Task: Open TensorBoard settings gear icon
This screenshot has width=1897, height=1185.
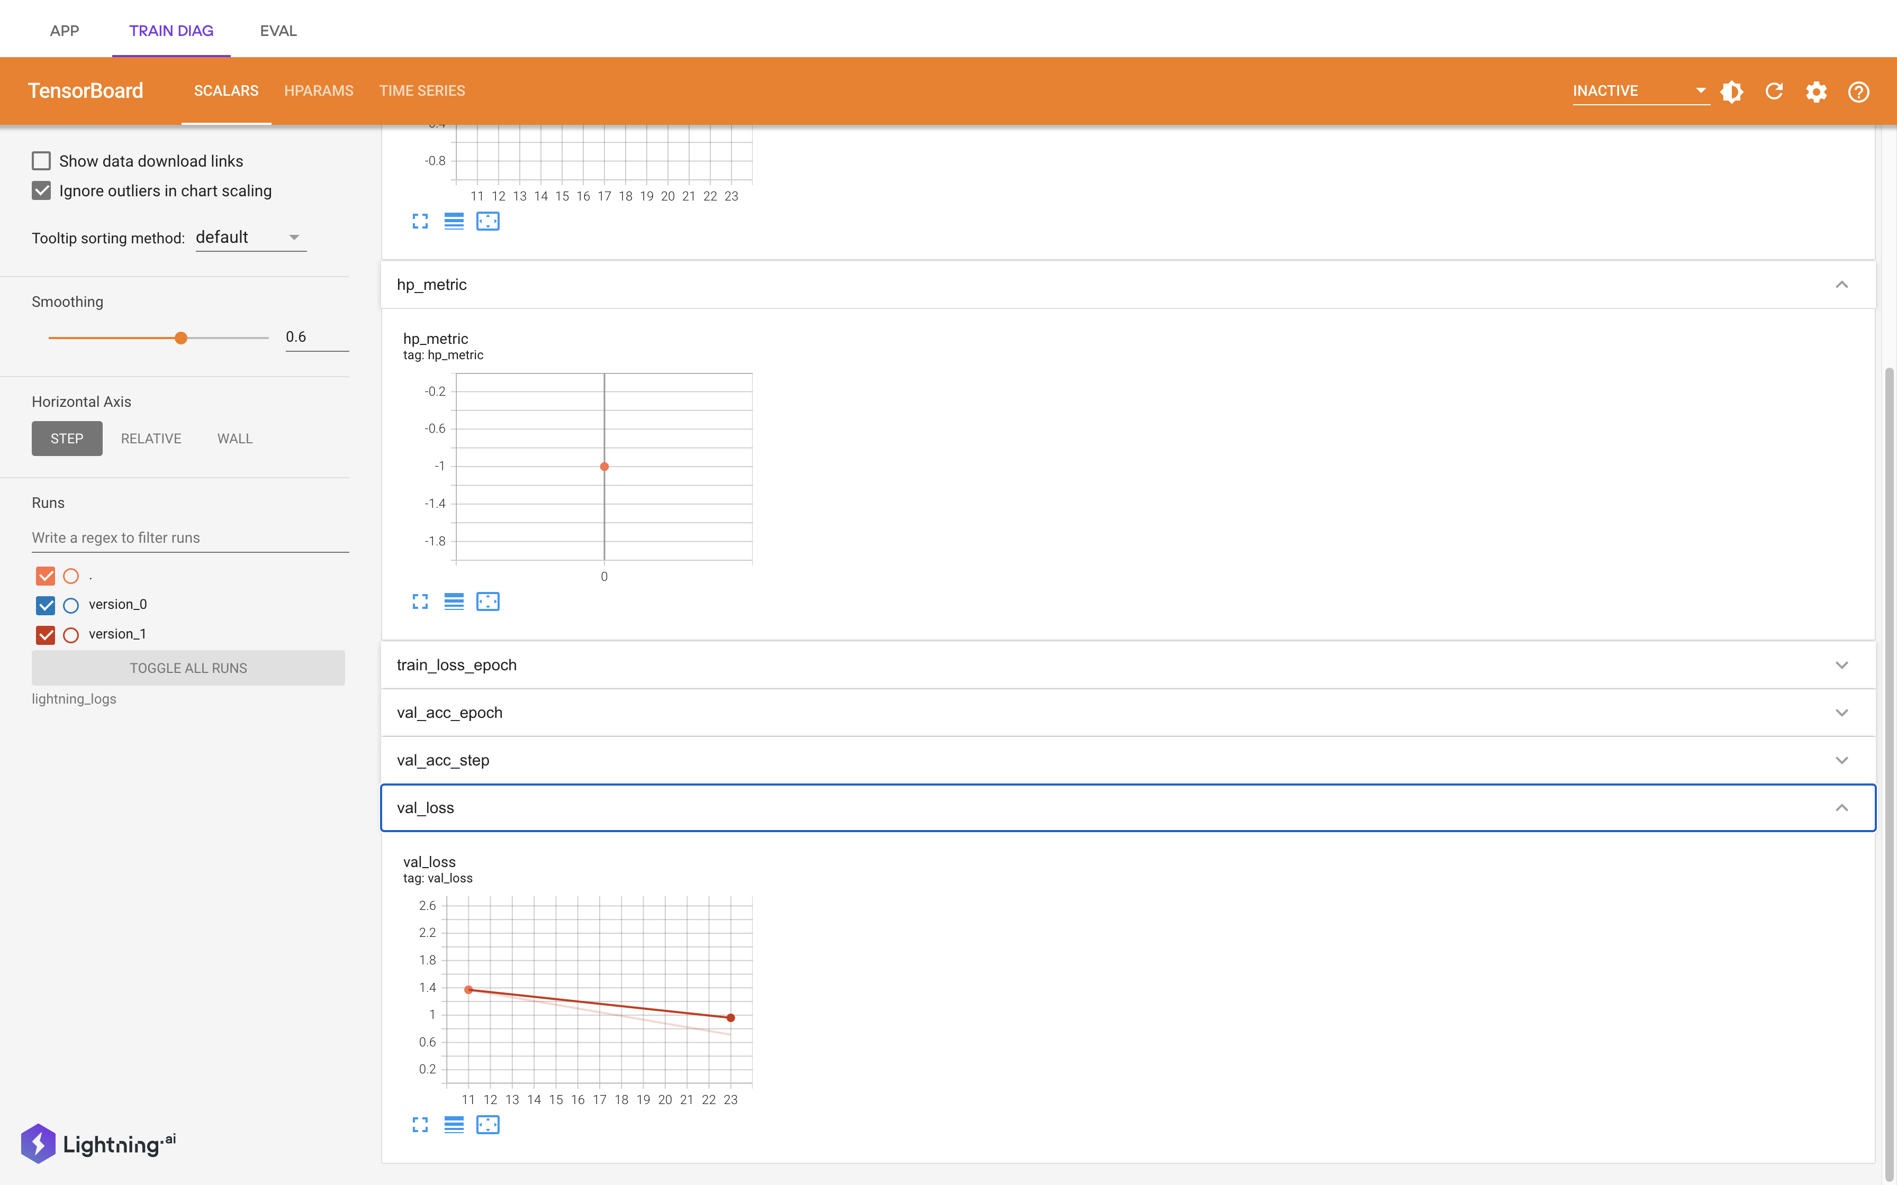Action: click(1816, 92)
